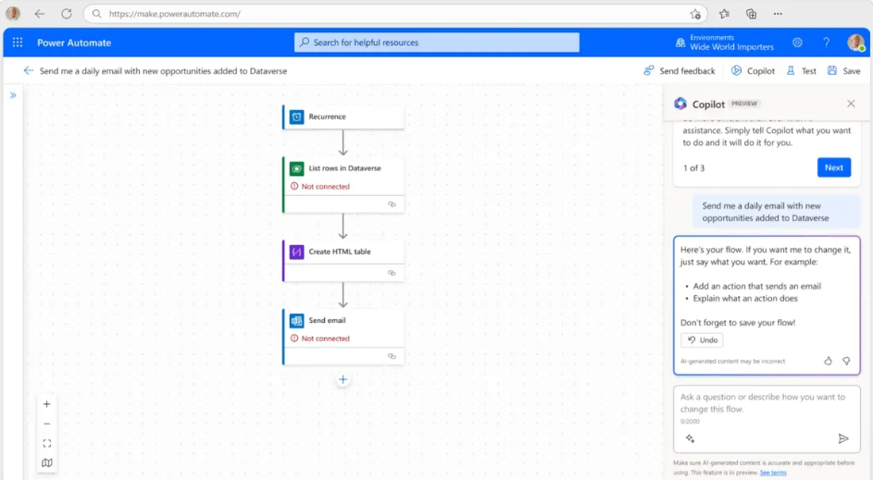Select the Create HTML table action title
Screen dimensions: 873x480
pos(340,252)
